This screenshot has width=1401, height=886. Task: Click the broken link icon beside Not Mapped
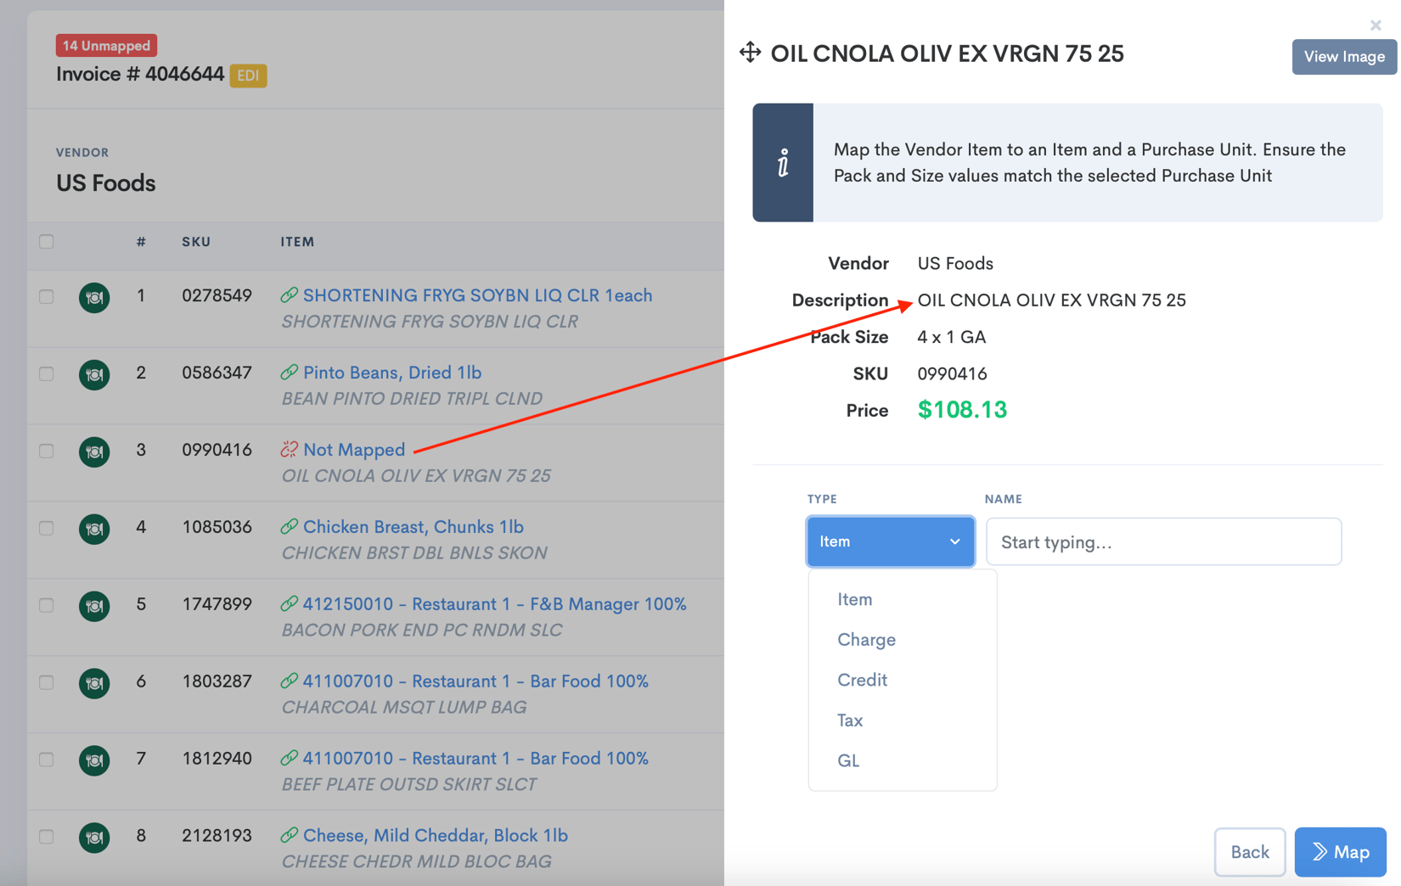(290, 450)
